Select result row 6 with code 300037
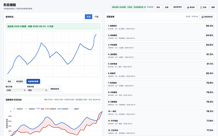The image size is (218, 136). coord(160,75)
